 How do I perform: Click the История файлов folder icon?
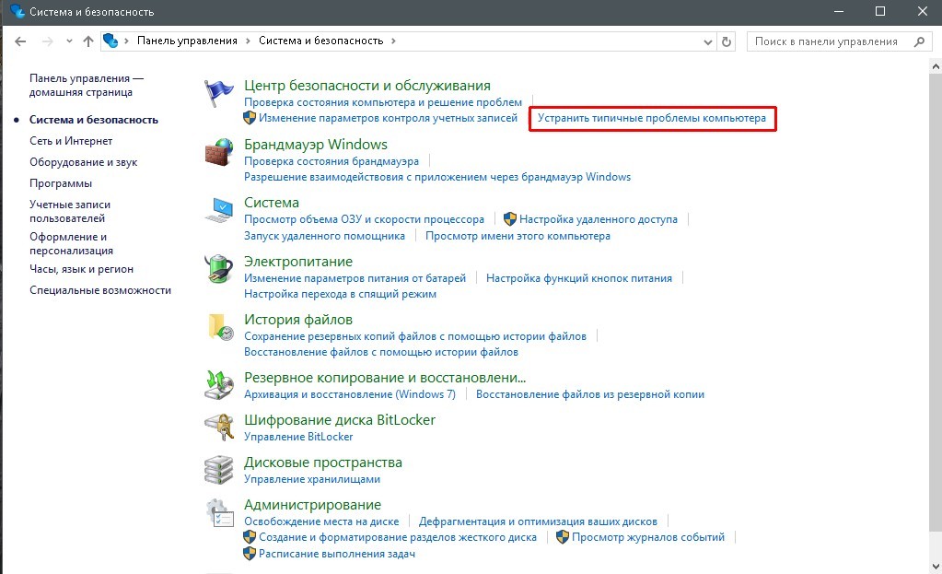[220, 327]
